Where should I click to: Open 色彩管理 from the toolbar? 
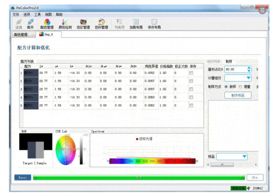[x=83, y=24]
